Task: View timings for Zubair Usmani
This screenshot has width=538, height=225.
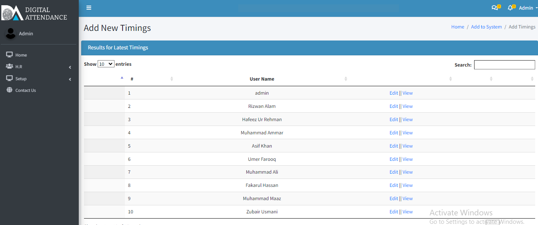Action: [x=407, y=212]
